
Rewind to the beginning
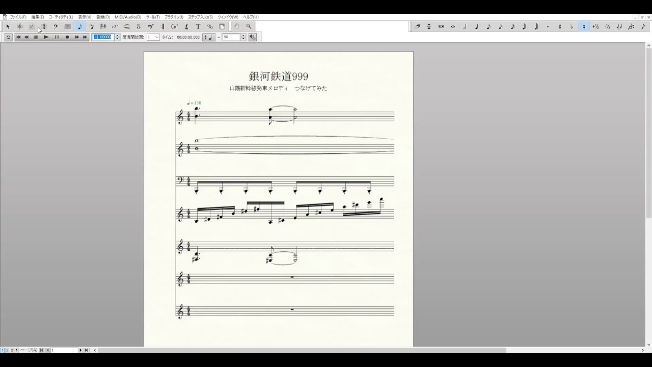[x=19, y=37]
